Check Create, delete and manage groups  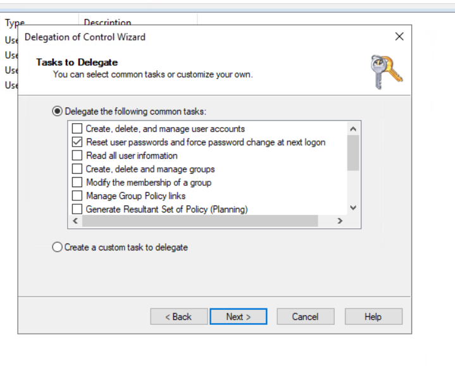tap(77, 169)
